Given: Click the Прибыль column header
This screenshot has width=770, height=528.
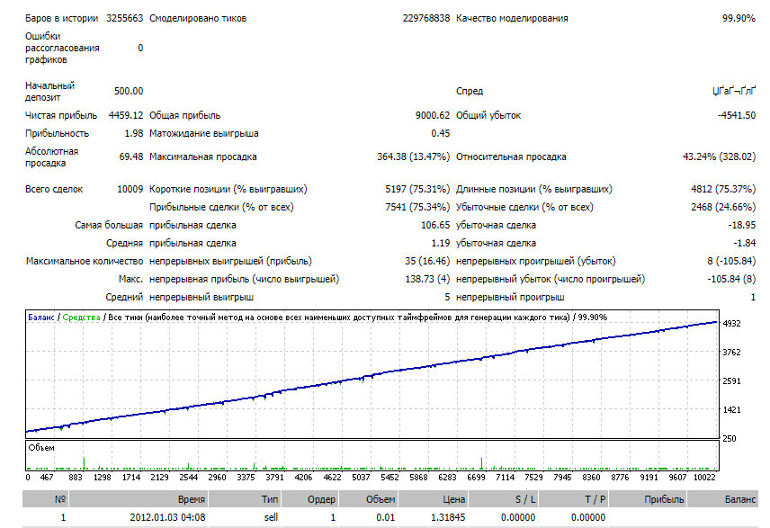Looking at the screenshot, I should point(649,499).
